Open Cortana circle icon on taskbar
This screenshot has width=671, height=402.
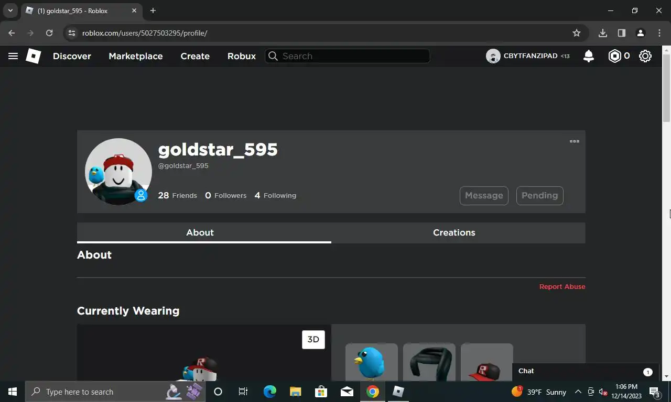[x=218, y=392]
